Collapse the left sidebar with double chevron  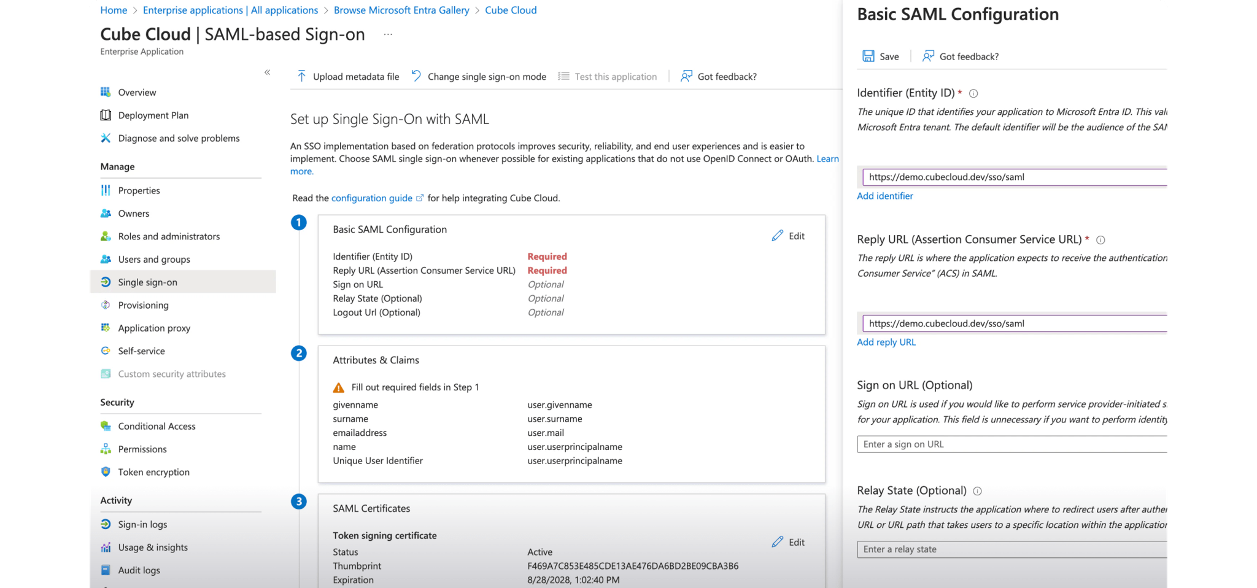268,72
